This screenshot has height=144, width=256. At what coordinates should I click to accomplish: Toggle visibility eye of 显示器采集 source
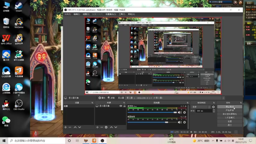(121, 106)
